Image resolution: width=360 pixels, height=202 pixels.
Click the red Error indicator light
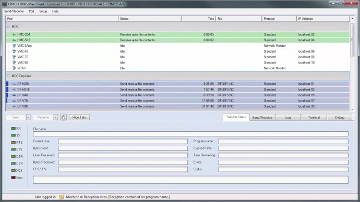pyautogui.click(x=14, y=178)
